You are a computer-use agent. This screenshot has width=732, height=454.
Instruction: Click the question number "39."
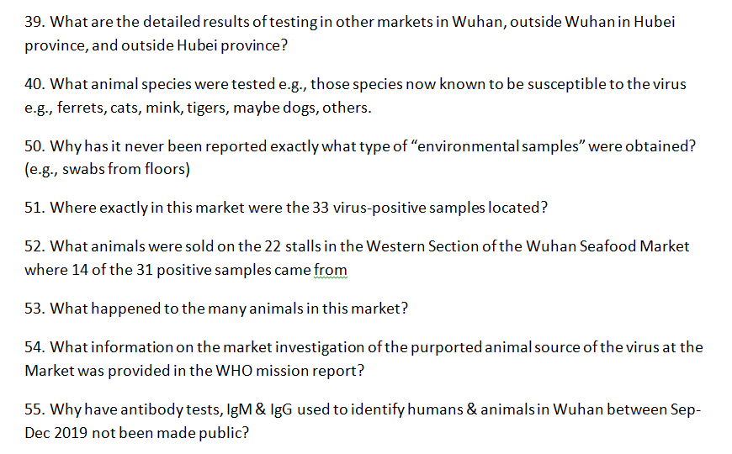(35, 22)
